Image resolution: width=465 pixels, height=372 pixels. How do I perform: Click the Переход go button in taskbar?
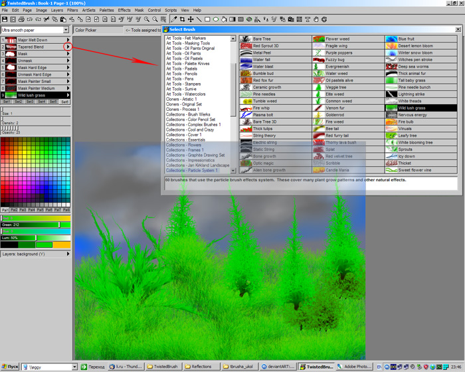click(93, 367)
